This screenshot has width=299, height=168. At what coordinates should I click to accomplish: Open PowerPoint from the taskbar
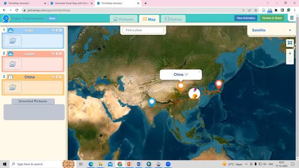[129, 164]
